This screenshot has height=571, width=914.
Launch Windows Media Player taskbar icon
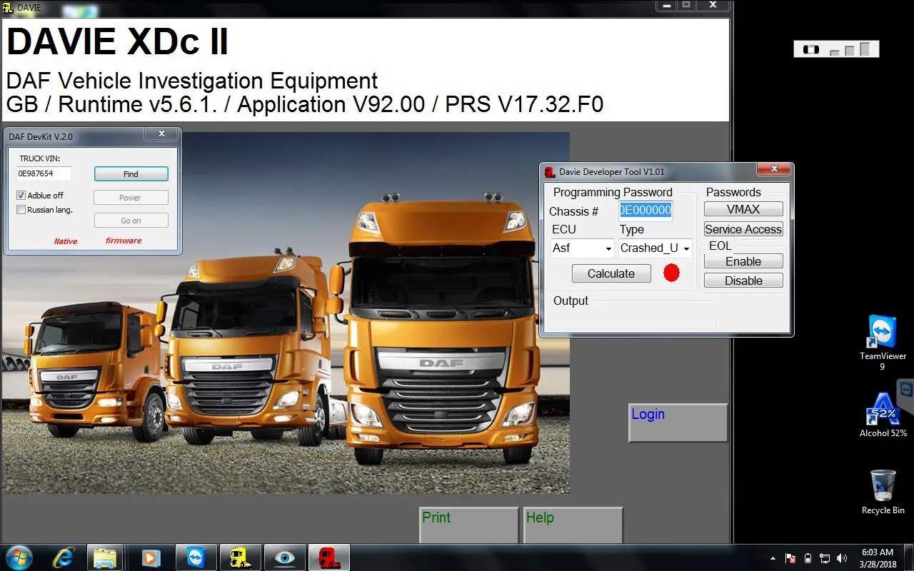tap(151, 557)
